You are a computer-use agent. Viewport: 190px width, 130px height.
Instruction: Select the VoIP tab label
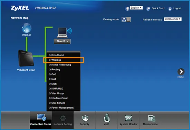pos(106,124)
